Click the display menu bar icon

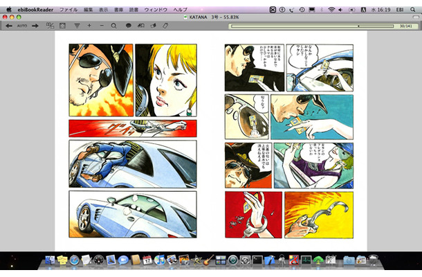(312, 10)
